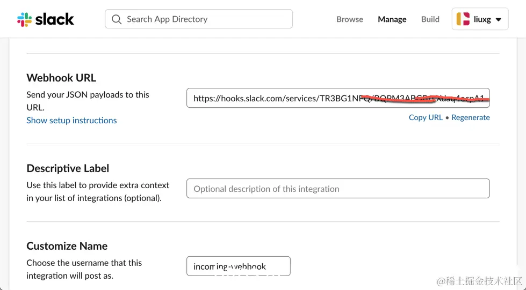This screenshot has width=526, height=290.
Task: Click 'Use this label to provide' description
Action: pyautogui.click(x=98, y=191)
